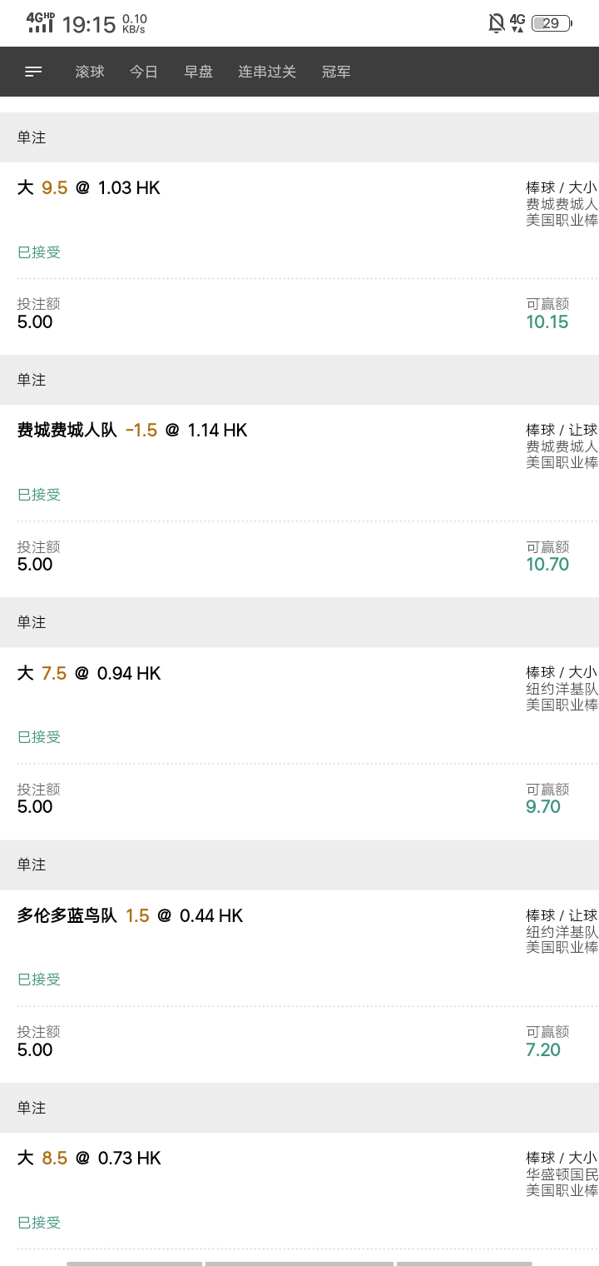This screenshot has width=599, height=1266.
Task: Open the hamburger menu icon
Action: pyautogui.click(x=33, y=72)
